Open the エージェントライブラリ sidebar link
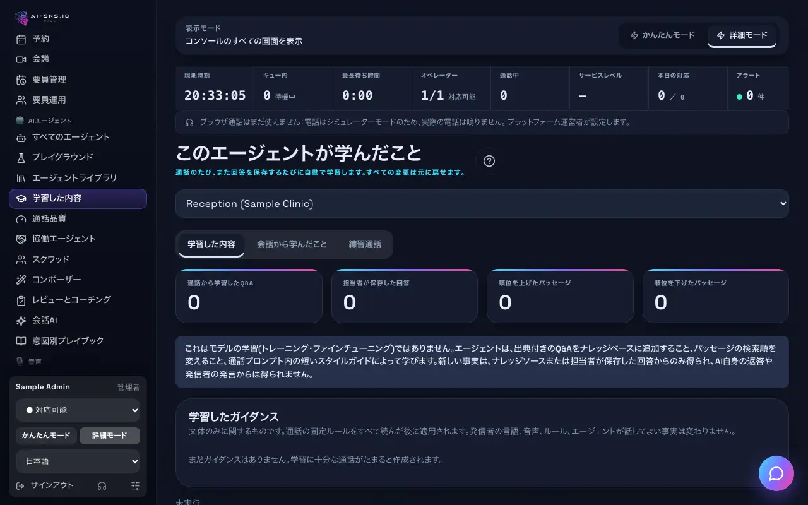The width and height of the screenshot is (808, 505). point(78,178)
